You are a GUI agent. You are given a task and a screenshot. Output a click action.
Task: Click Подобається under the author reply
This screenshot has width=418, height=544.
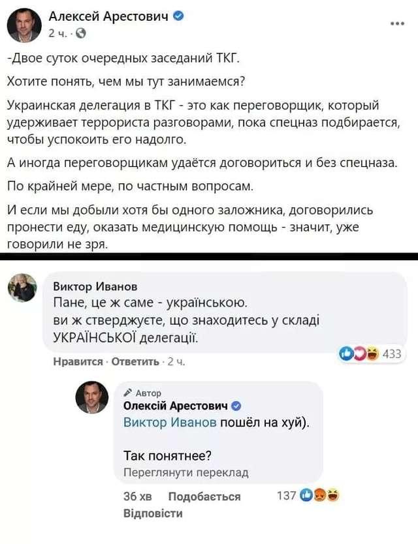pos(204,496)
